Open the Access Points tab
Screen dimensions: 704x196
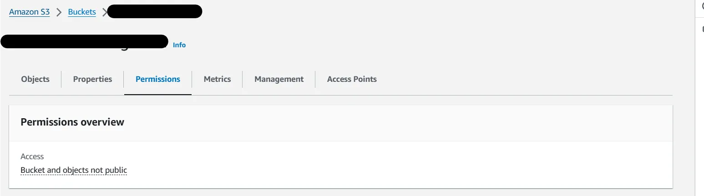pos(352,79)
